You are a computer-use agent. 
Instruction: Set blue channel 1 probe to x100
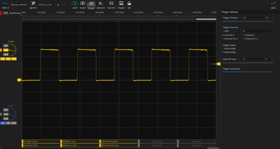tap(6, 119)
